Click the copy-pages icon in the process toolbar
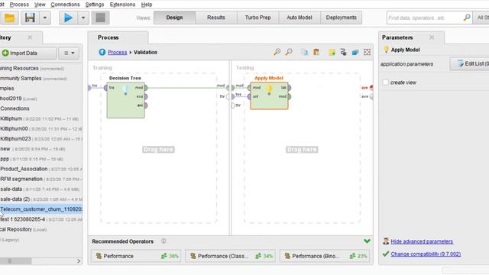489x275 pixels. (304, 52)
